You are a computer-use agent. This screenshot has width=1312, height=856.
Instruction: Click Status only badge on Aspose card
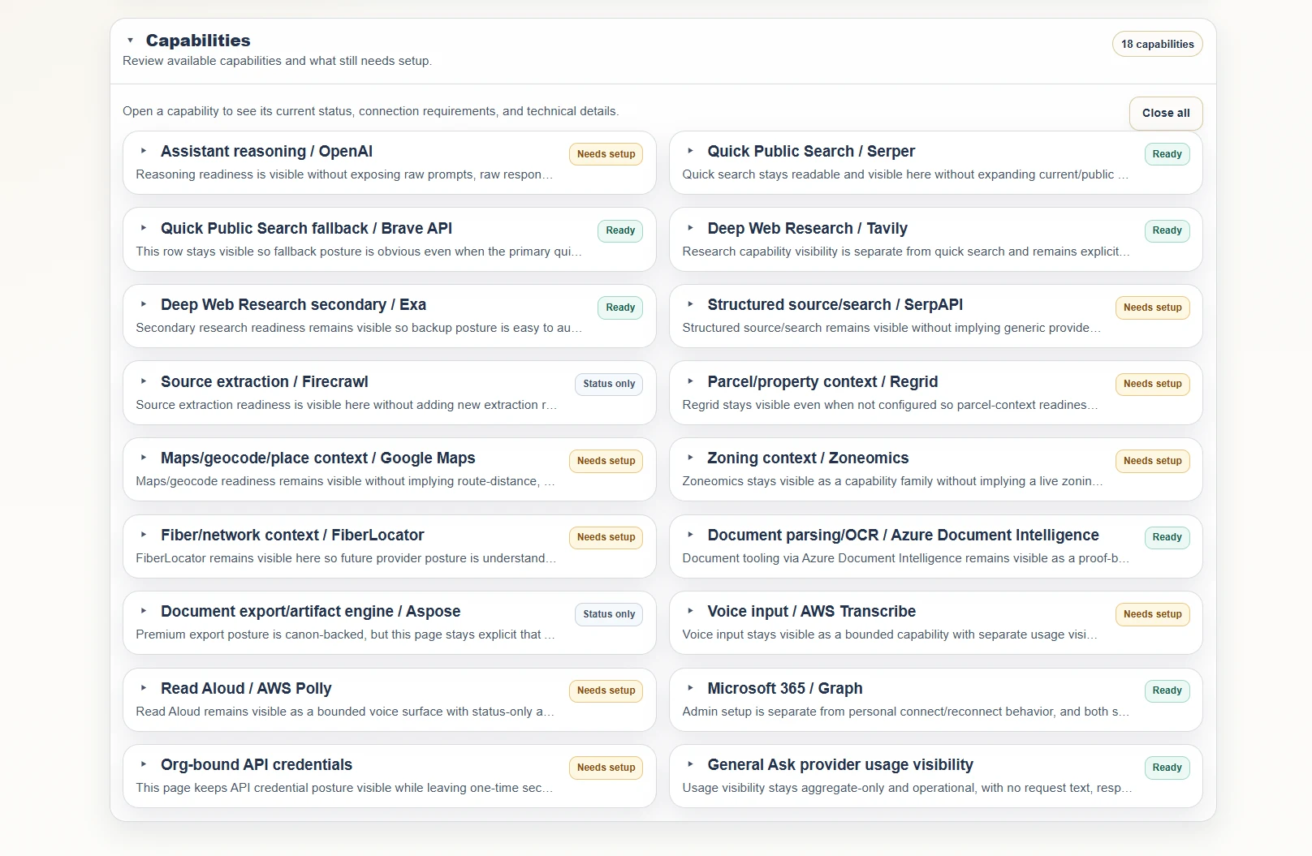(609, 614)
